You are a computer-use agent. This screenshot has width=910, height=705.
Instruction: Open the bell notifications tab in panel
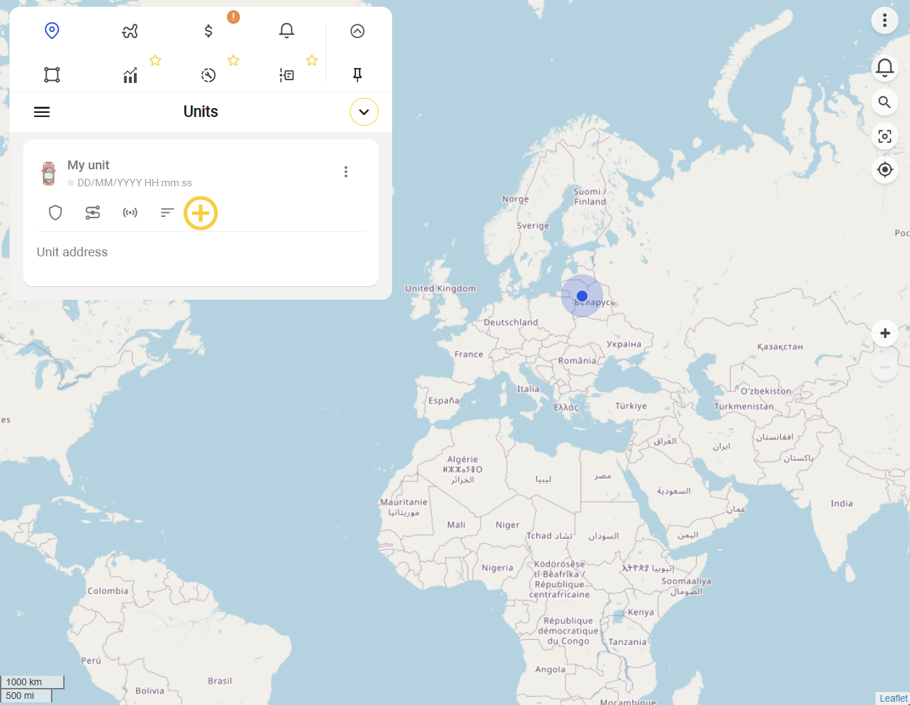287,31
